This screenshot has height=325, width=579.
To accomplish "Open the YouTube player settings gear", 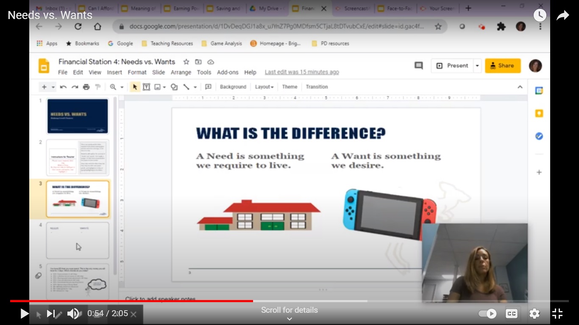I will click(534, 314).
